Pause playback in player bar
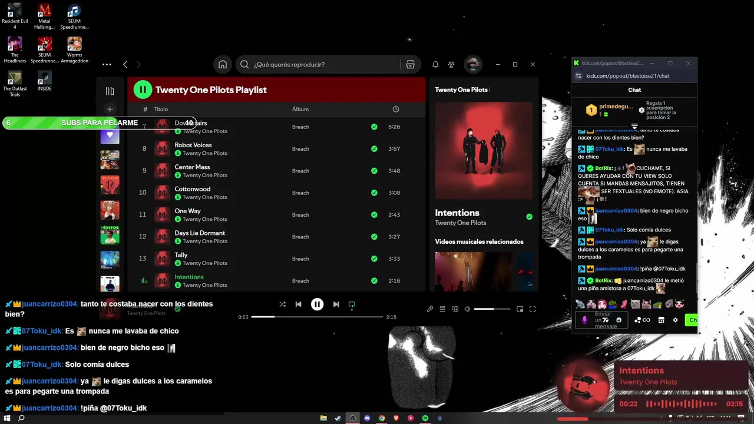 click(317, 304)
